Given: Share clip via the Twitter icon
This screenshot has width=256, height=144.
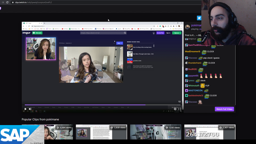Looking at the screenshot, I should pos(199,18).
